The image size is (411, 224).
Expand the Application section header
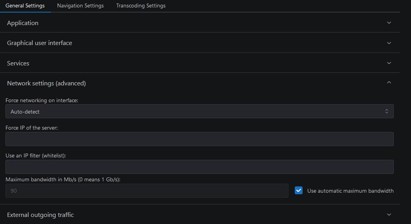[x=200, y=23]
